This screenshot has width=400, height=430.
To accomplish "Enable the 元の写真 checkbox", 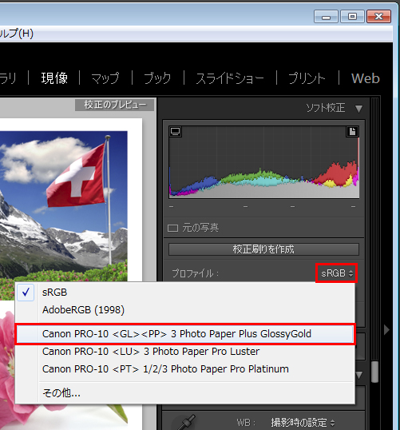I will 172,228.
